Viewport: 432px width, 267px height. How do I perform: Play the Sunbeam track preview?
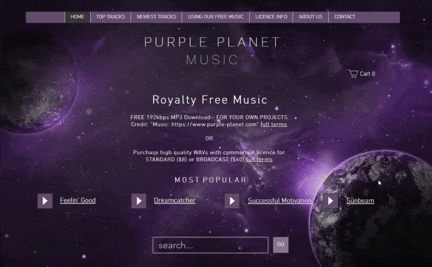(x=331, y=201)
